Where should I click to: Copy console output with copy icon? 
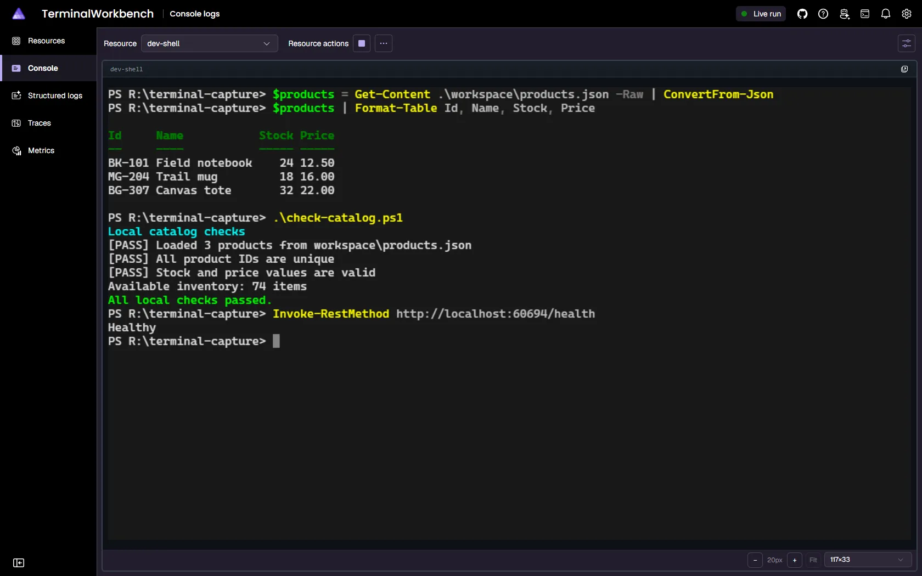pos(904,69)
